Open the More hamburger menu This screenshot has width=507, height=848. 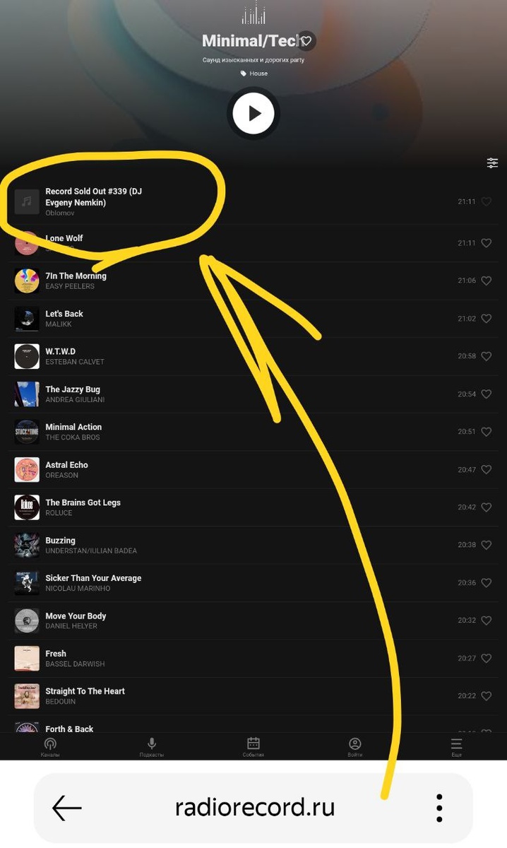click(457, 743)
